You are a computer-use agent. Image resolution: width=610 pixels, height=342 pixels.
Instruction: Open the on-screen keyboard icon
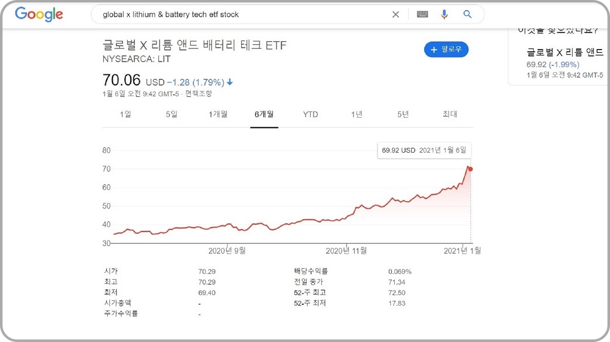point(422,14)
